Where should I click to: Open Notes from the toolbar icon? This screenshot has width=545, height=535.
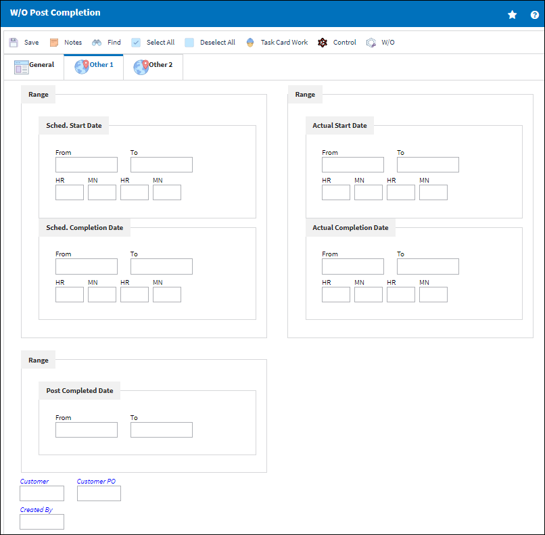tap(54, 43)
